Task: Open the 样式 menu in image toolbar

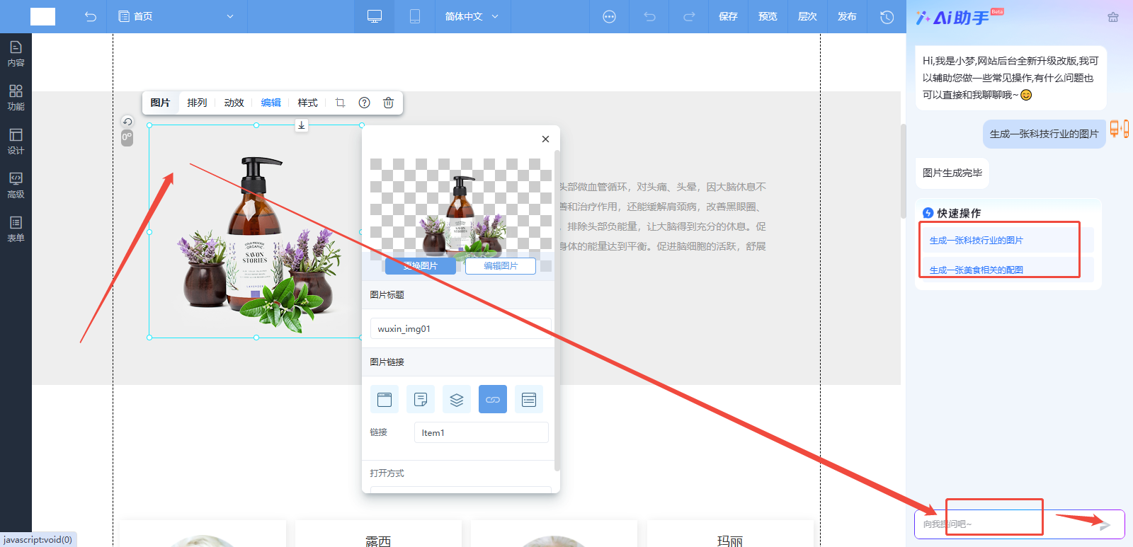Action: [x=307, y=103]
